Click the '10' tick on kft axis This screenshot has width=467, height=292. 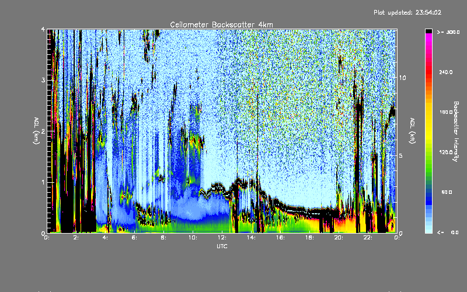point(402,78)
